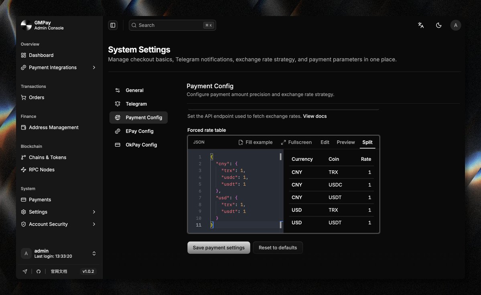Switch theme with the moon icon

coord(438,25)
